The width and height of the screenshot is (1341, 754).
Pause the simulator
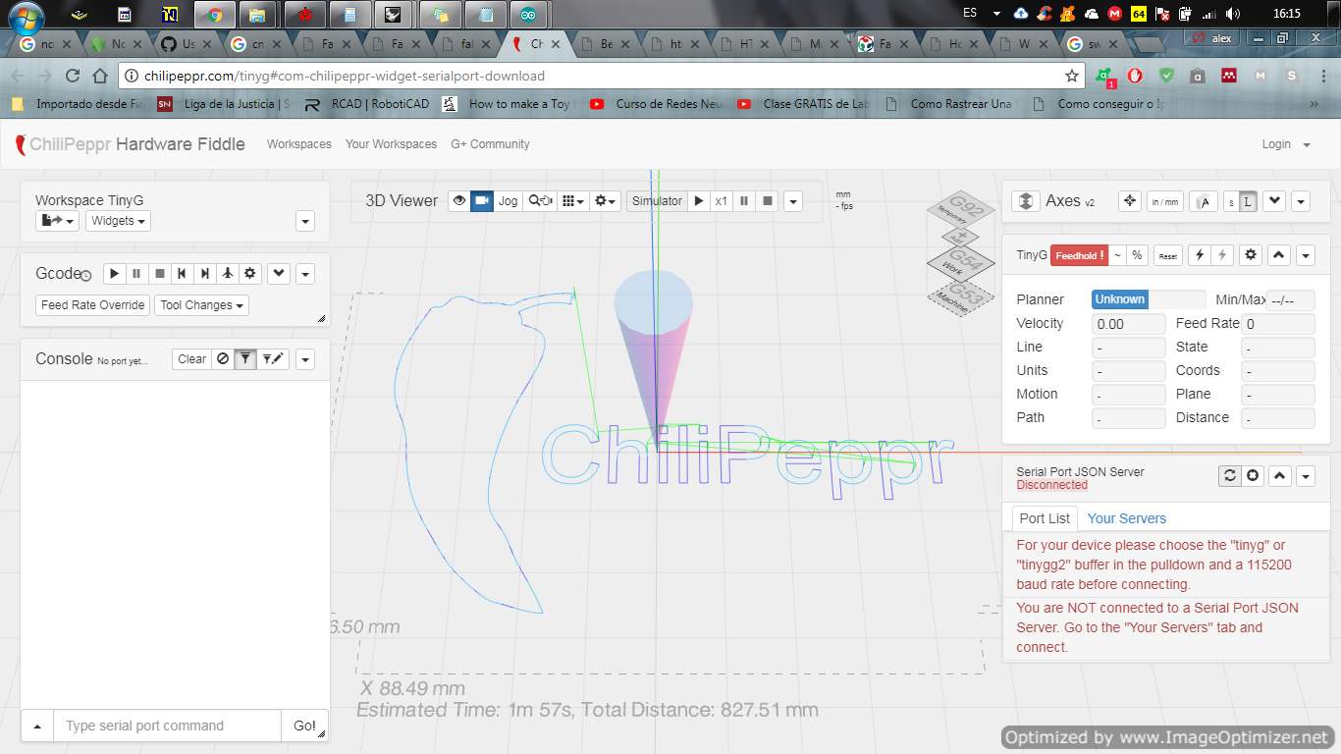[x=744, y=201]
